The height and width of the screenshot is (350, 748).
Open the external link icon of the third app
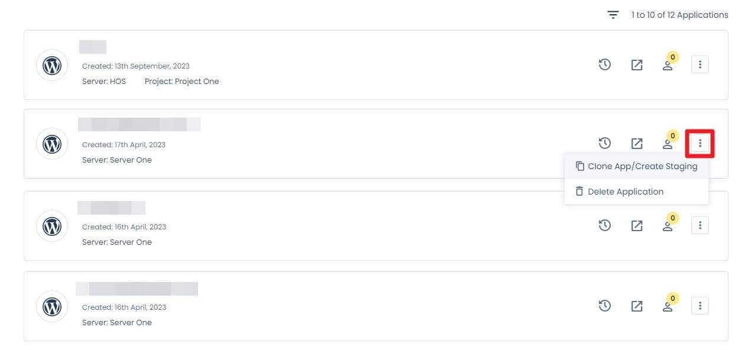(x=637, y=226)
